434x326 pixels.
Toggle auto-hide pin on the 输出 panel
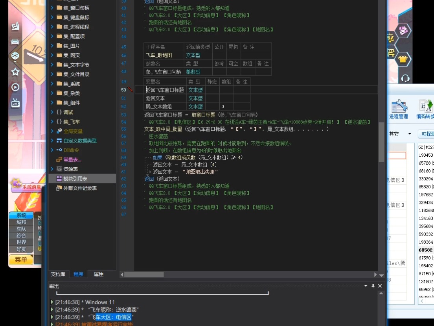[373, 286]
